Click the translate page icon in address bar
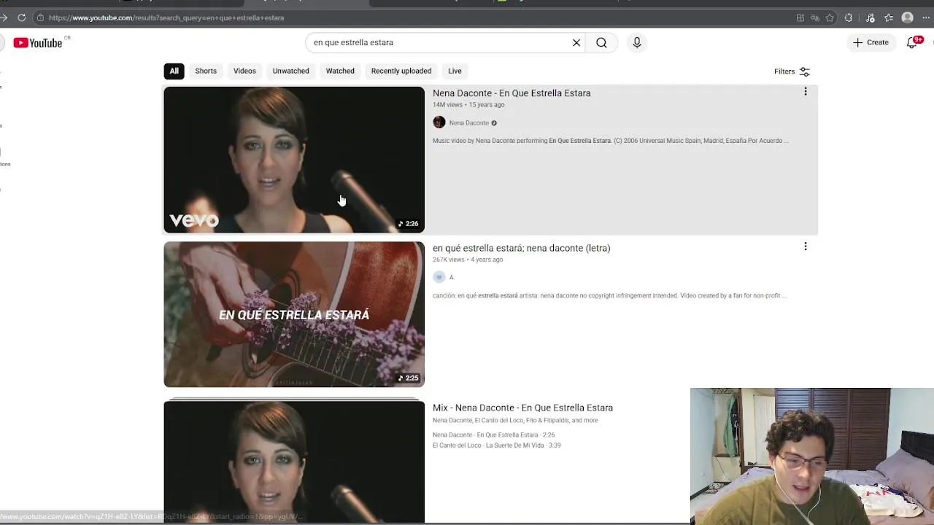The width and height of the screenshot is (934, 525). click(x=815, y=17)
